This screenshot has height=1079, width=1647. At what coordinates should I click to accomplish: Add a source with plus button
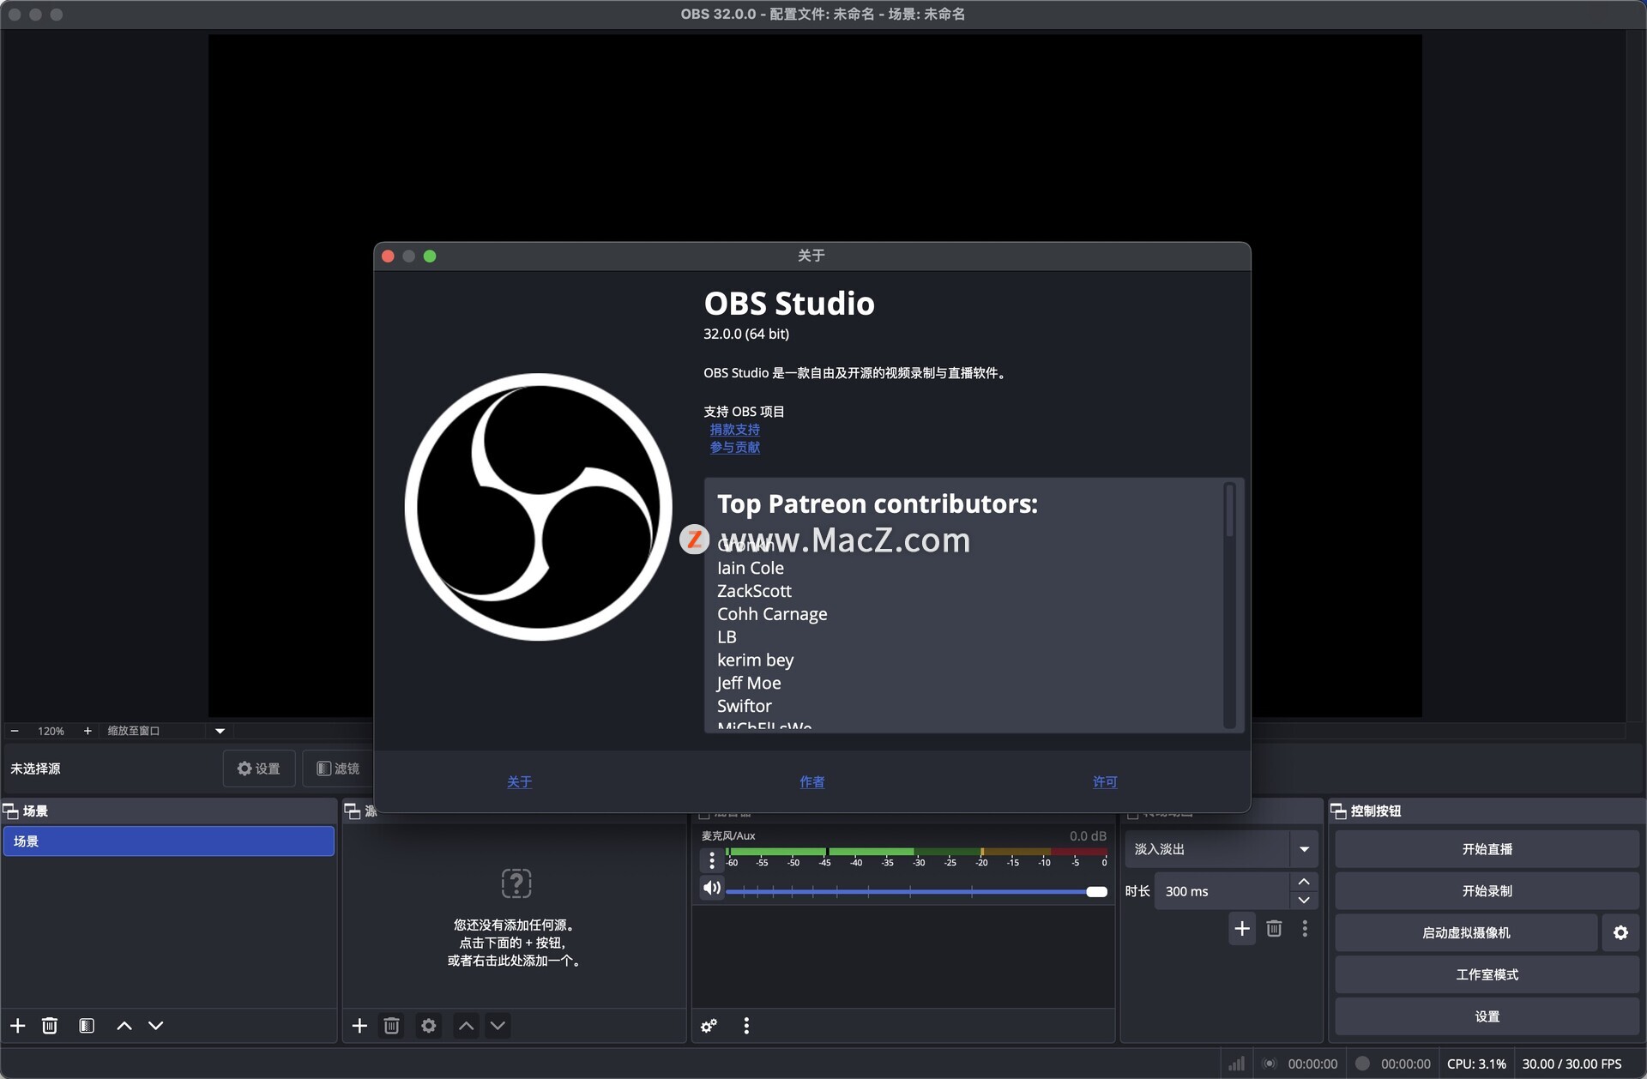click(359, 1026)
